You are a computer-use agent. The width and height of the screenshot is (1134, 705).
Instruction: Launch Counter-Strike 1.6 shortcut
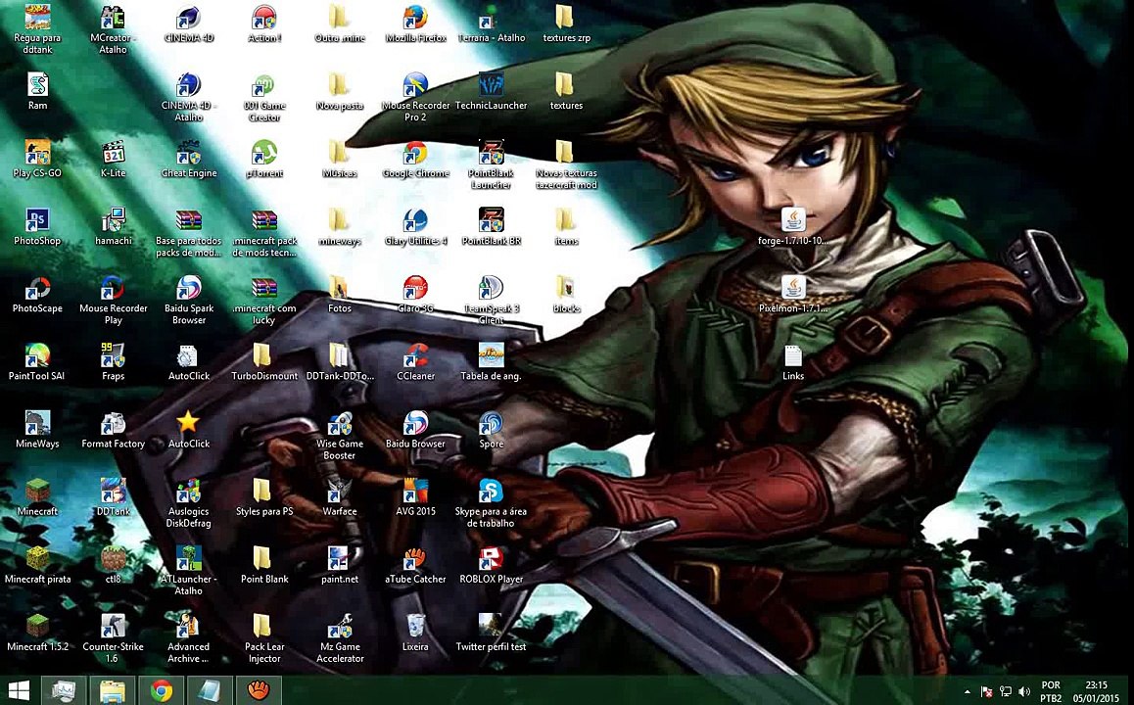[x=113, y=627]
